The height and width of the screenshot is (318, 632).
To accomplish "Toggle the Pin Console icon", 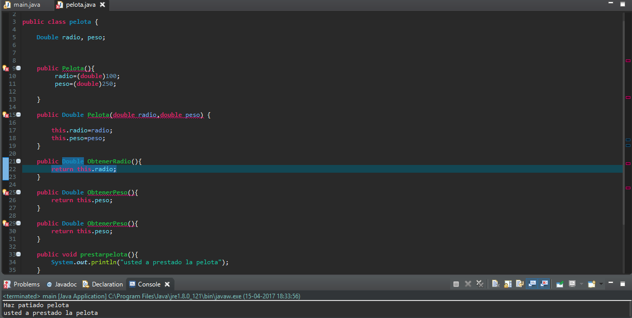I will tap(559, 284).
